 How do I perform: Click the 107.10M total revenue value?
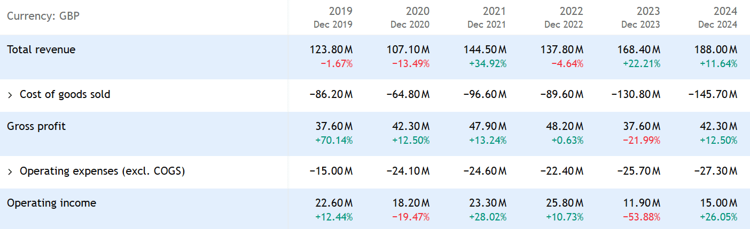[408, 50]
